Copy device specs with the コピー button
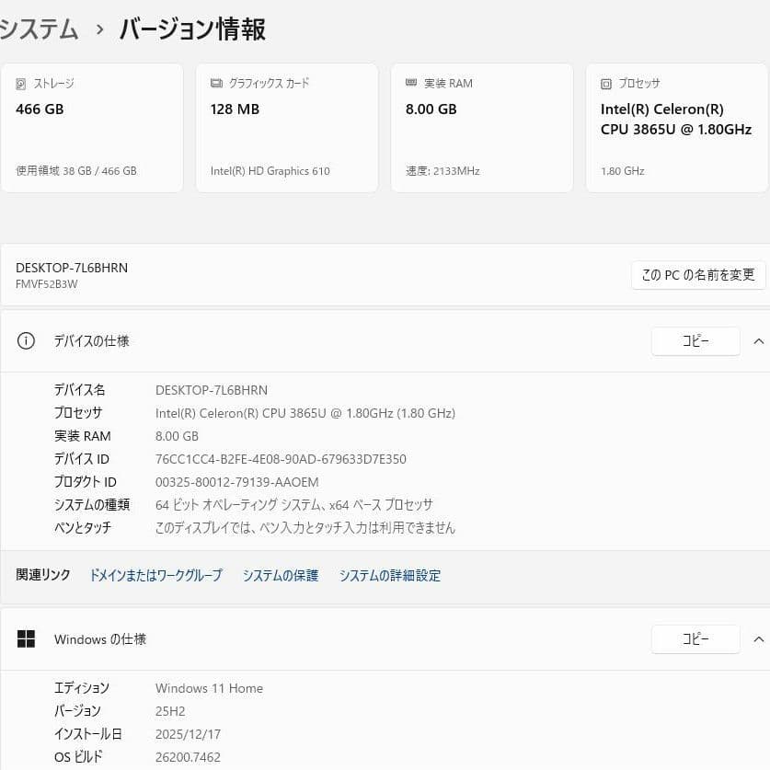The image size is (770, 770). 695,340
